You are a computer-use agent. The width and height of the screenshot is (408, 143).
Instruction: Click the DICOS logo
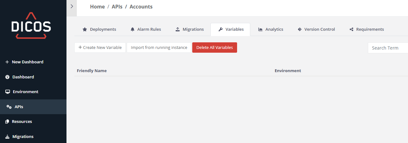click(x=31, y=26)
